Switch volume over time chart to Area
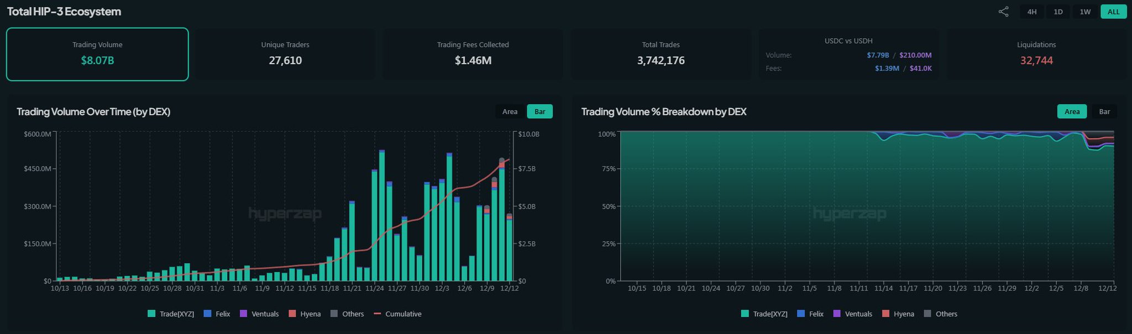The image size is (1132, 334). click(510, 112)
